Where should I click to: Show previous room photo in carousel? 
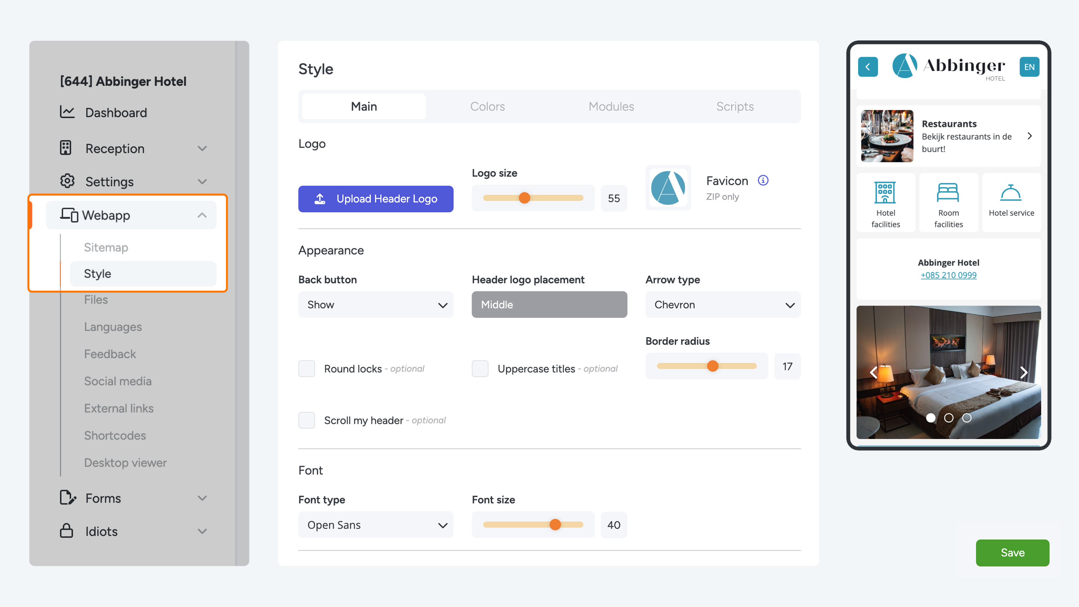(873, 372)
